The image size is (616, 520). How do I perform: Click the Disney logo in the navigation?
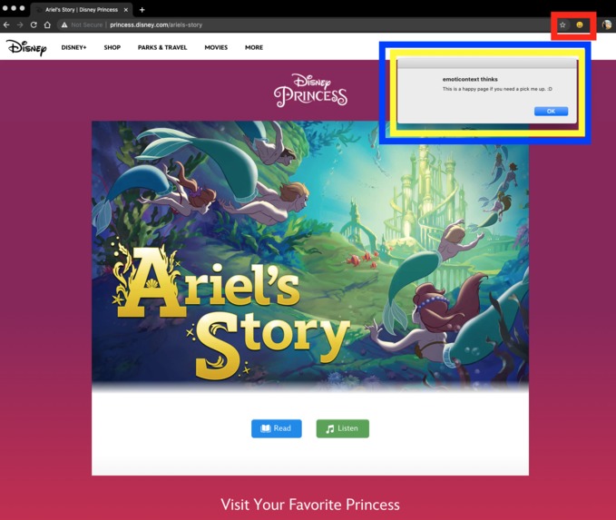[x=26, y=47]
